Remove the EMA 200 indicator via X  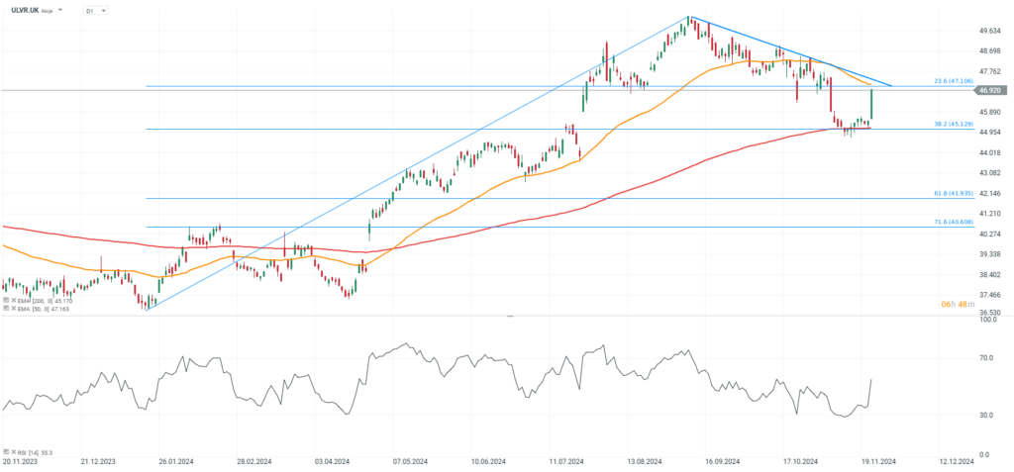point(14,300)
